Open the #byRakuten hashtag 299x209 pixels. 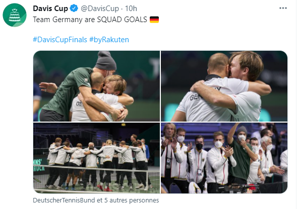[x=109, y=40]
